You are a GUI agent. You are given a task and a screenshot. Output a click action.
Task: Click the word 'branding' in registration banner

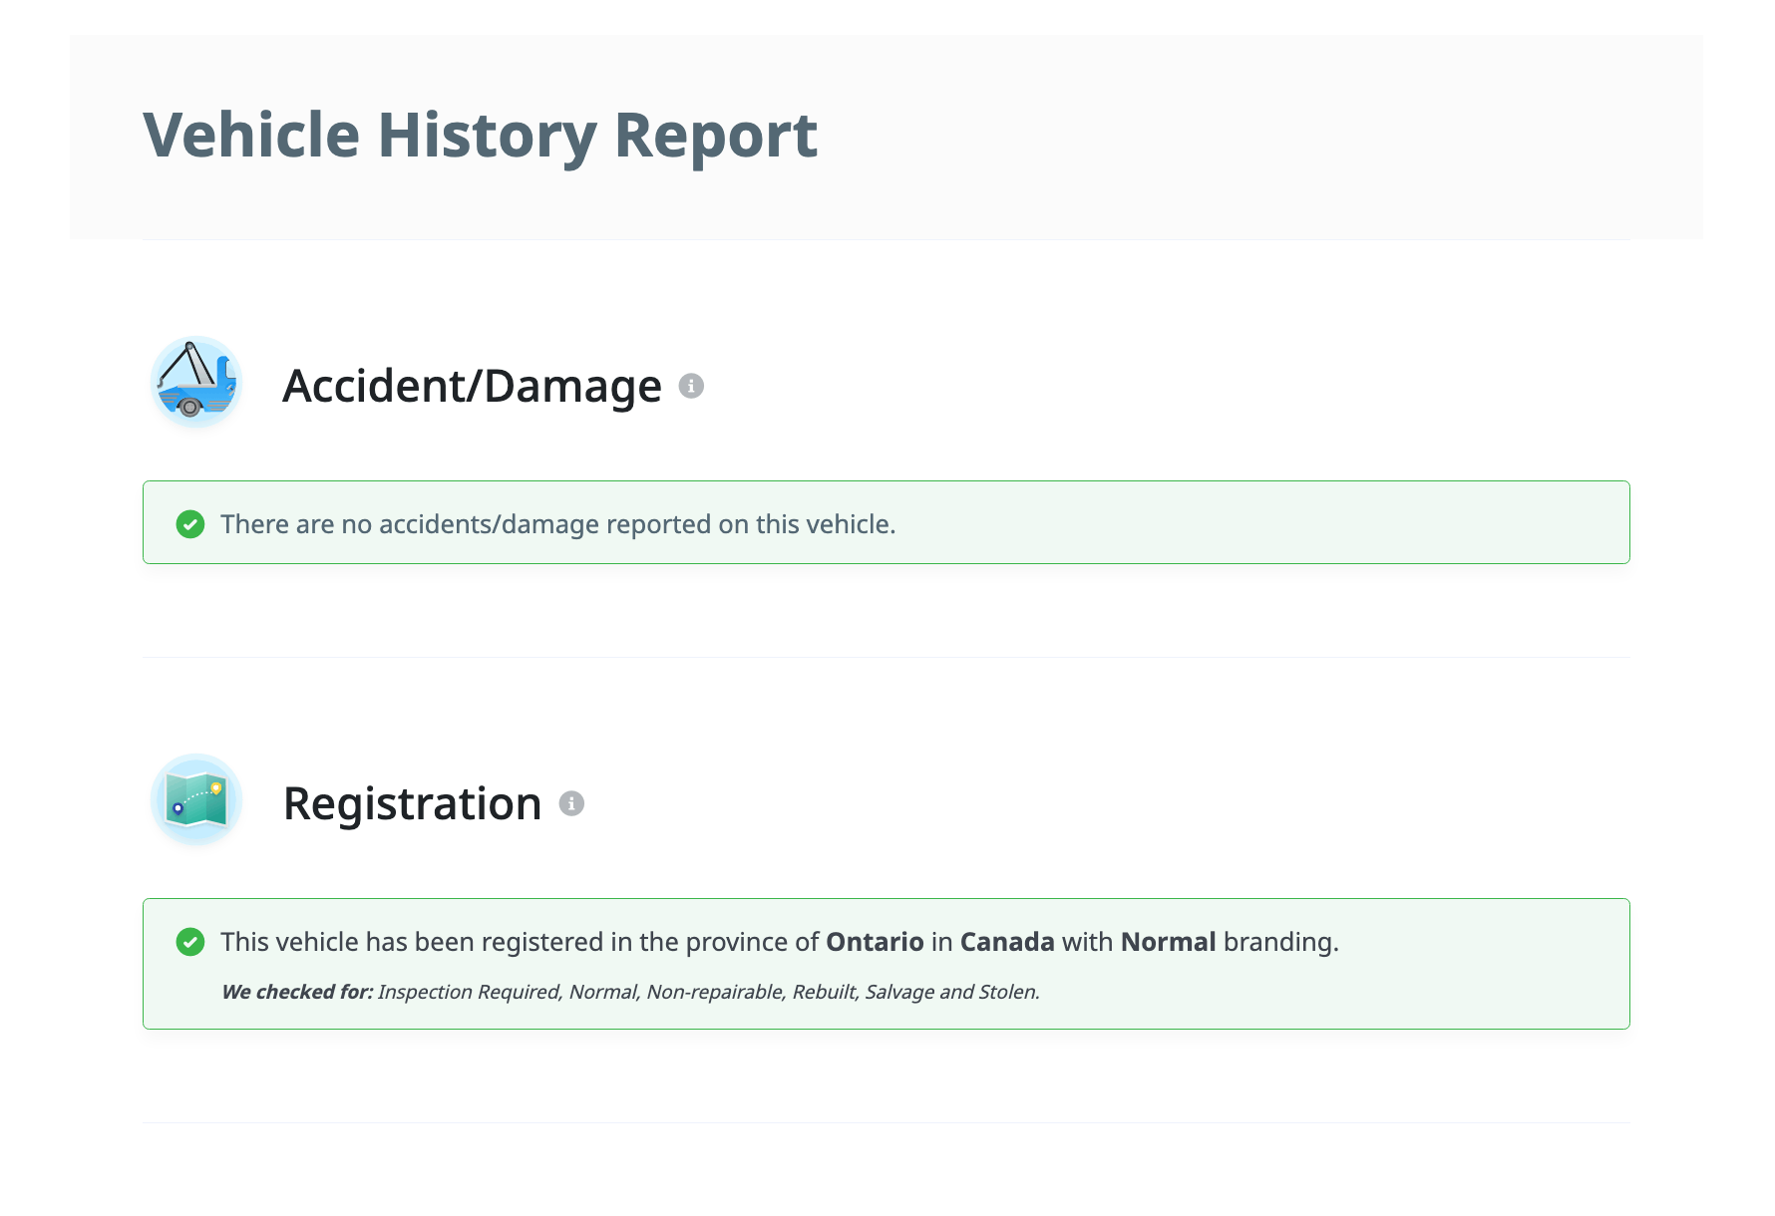[1278, 942]
